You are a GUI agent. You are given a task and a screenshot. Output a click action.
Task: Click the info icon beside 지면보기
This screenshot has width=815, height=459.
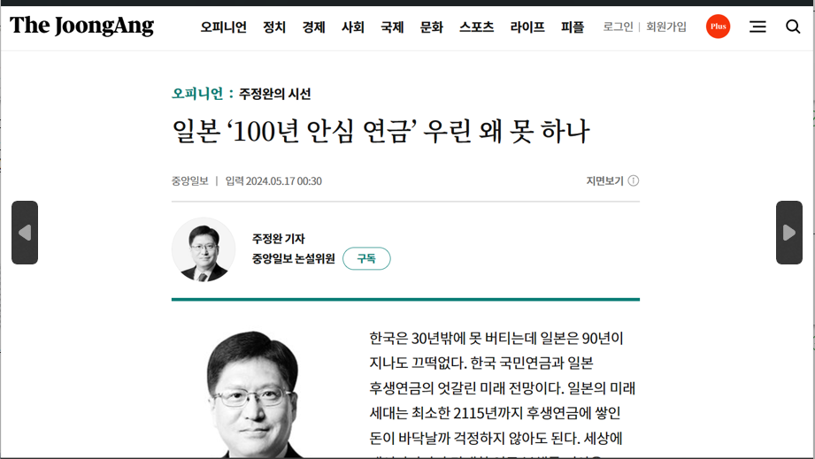pyautogui.click(x=634, y=181)
